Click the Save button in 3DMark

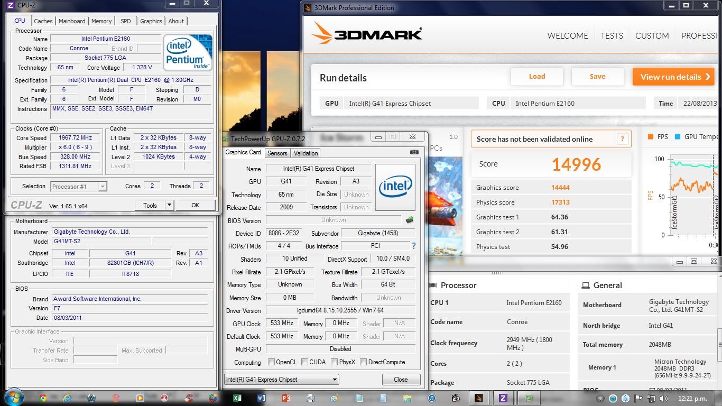click(x=598, y=77)
